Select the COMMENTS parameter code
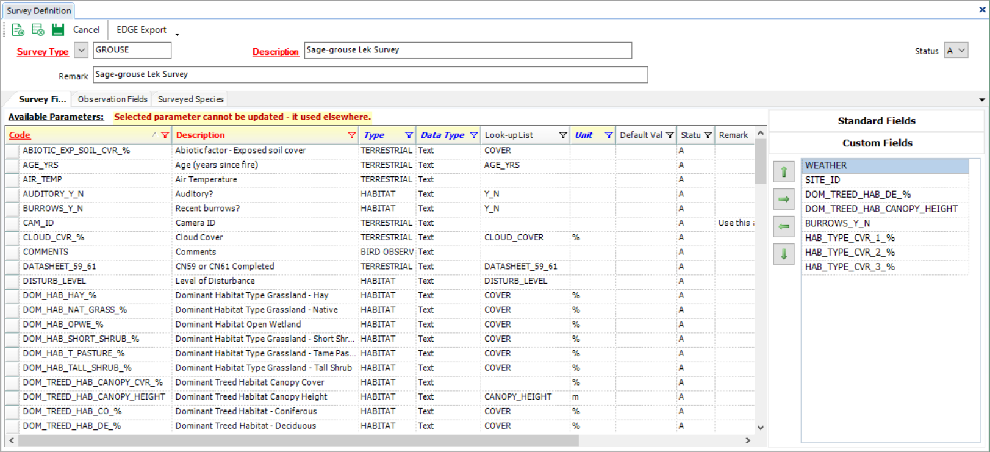The image size is (990, 452). coord(46,252)
